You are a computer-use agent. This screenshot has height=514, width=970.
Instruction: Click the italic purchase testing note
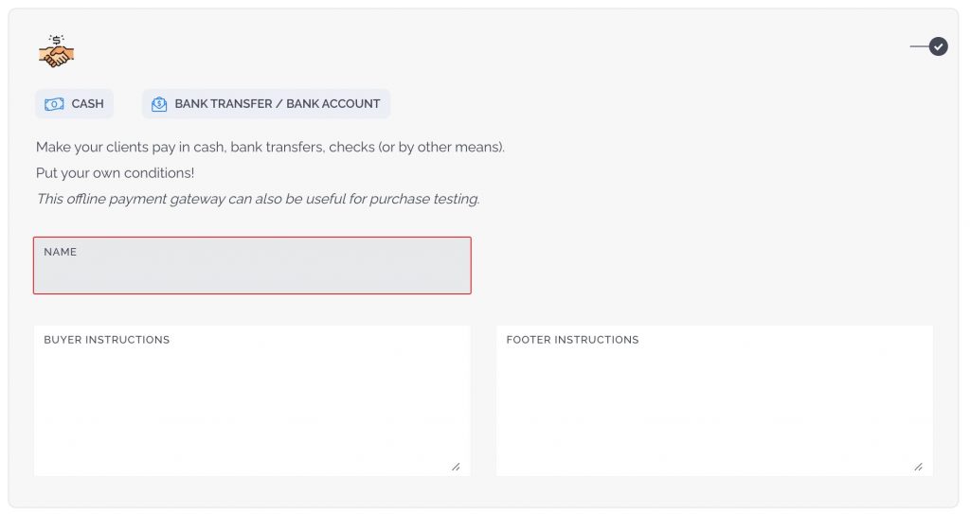tap(258, 199)
